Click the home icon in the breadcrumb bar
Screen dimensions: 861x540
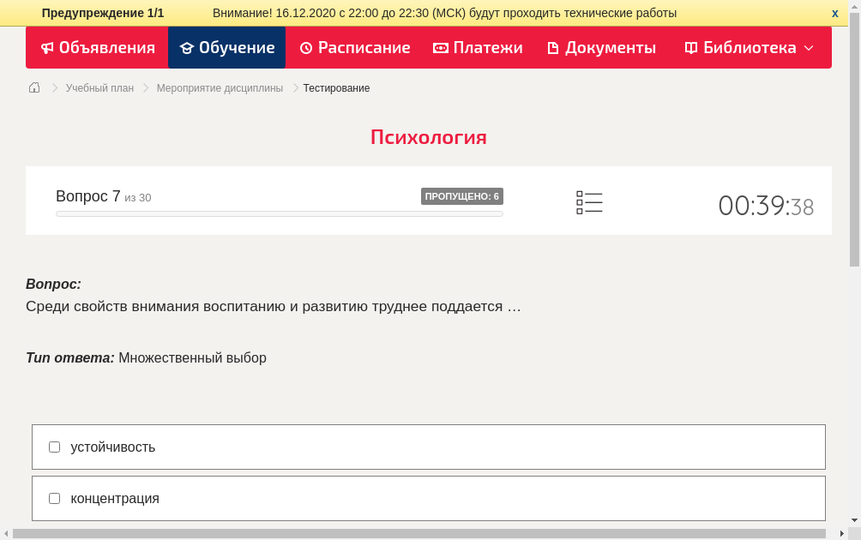point(33,87)
